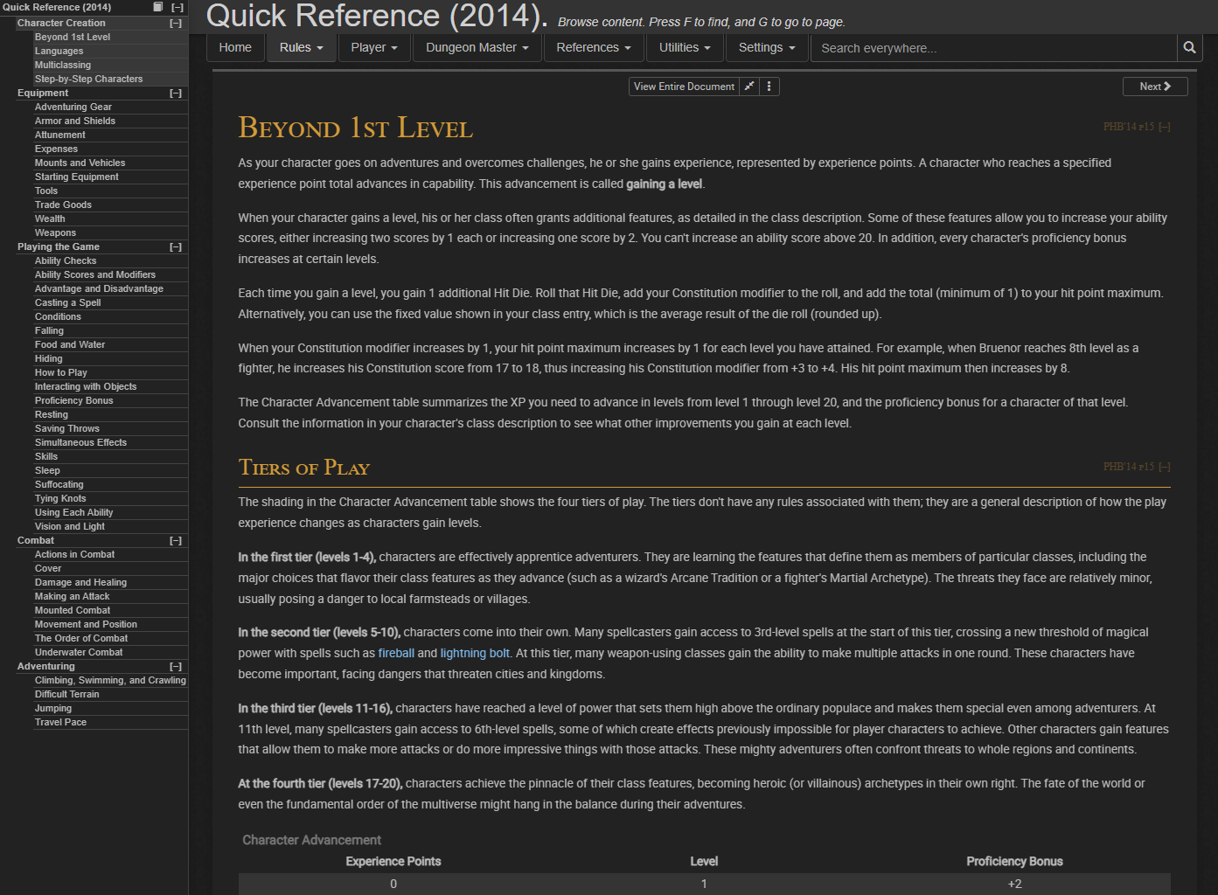This screenshot has width=1218, height=895.
Task: Select Suffocating in sidebar
Action: tap(111, 485)
